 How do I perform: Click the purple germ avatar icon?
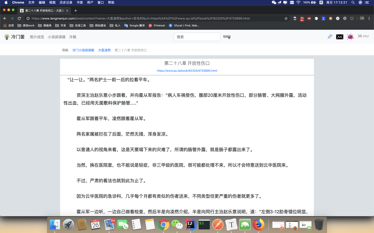(350, 37)
